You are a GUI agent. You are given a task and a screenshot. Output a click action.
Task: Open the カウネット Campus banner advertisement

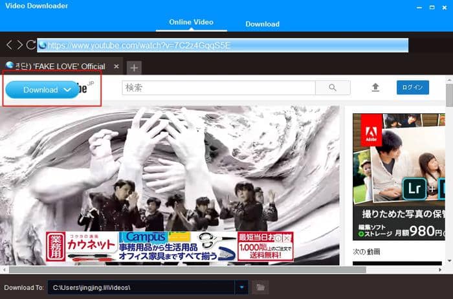[170, 247]
